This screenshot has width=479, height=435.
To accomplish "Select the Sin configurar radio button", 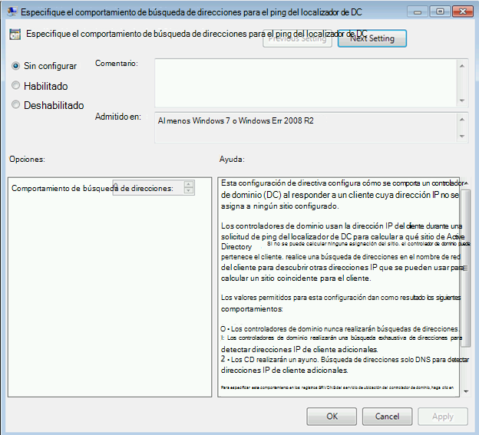I will point(15,66).
